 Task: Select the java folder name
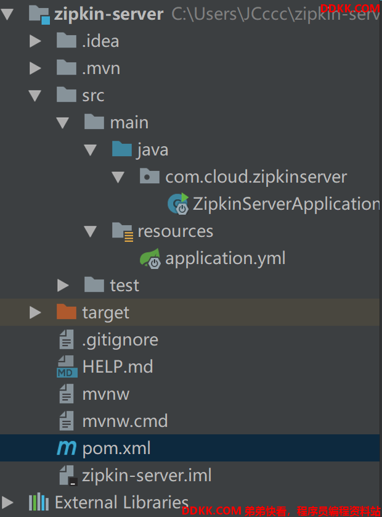(152, 150)
